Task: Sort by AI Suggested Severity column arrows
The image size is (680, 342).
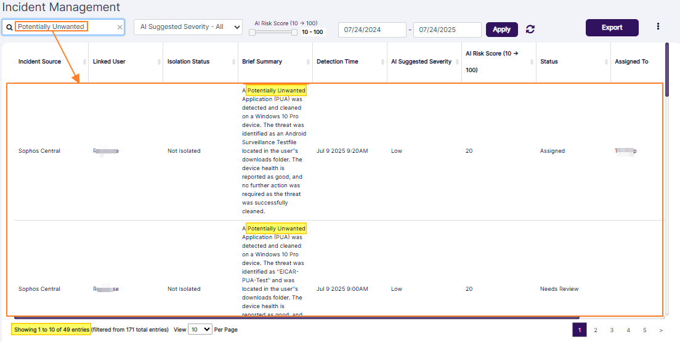Action: click(x=457, y=62)
